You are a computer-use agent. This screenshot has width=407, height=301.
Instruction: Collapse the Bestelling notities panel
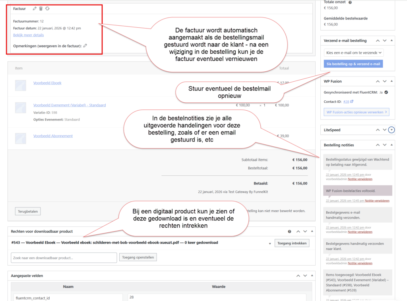pyautogui.click(x=392, y=145)
